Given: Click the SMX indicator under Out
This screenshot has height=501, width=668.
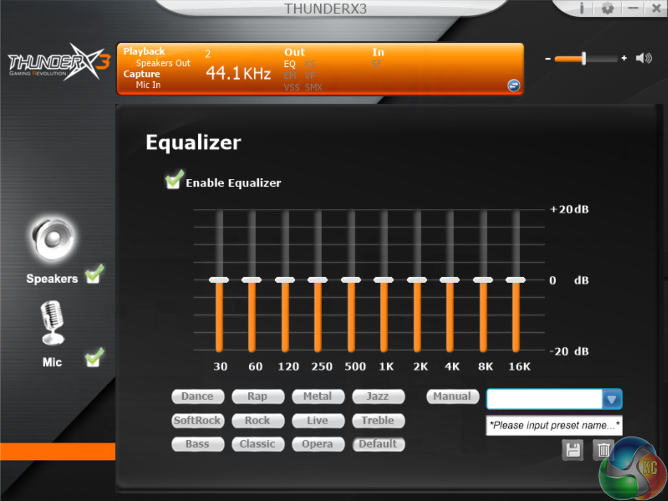Looking at the screenshot, I should click(314, 87).
